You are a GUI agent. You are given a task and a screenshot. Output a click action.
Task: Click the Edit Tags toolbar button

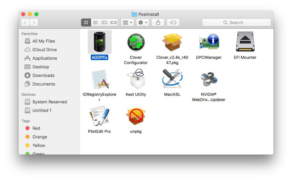click(173, 22)
